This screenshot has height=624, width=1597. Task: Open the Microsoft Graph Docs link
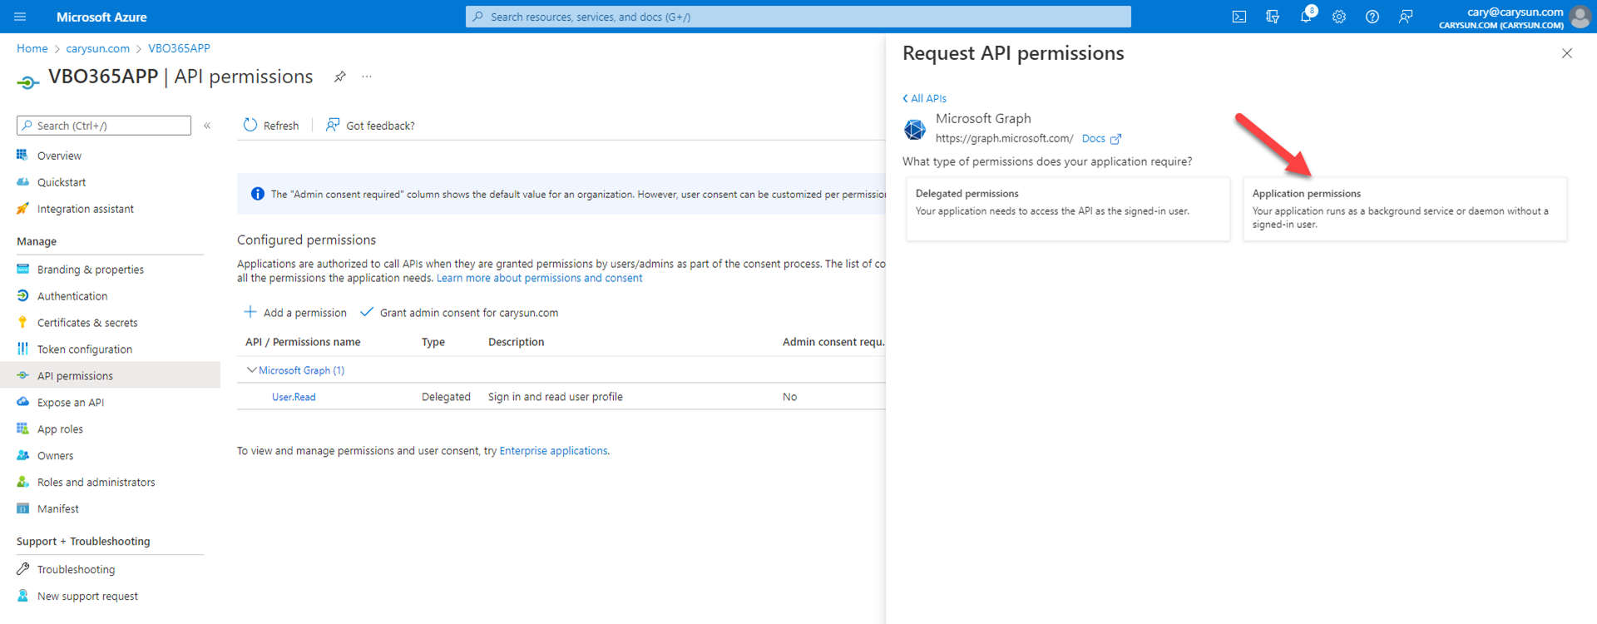click(1101, 139)
